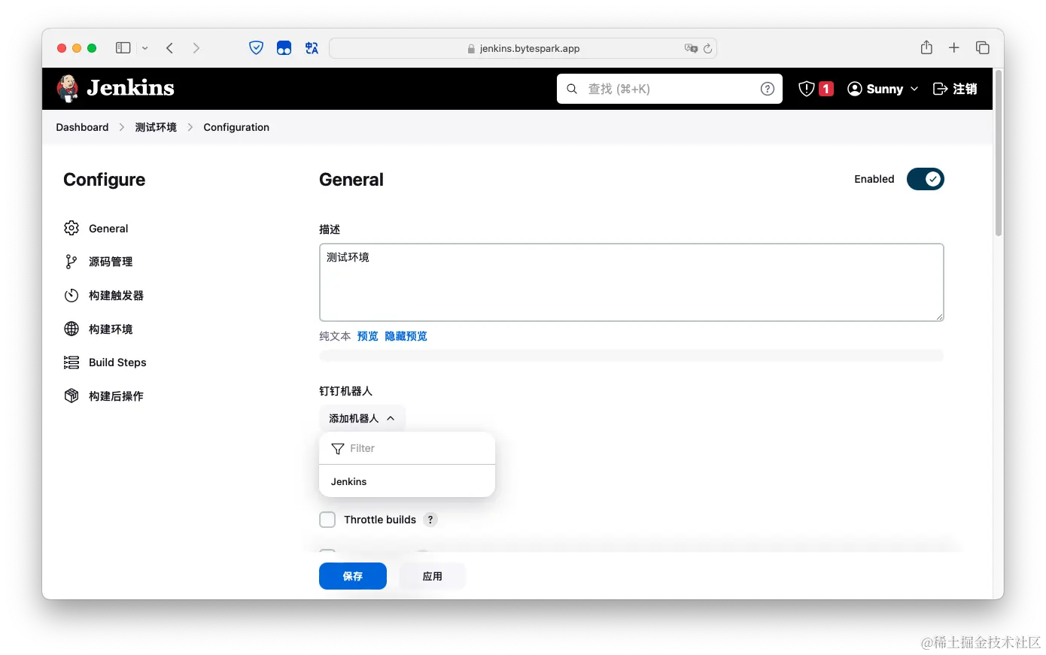Go to 构建触发器 section
Viewport: 1046px width, 655px height.
coord(116,296)
